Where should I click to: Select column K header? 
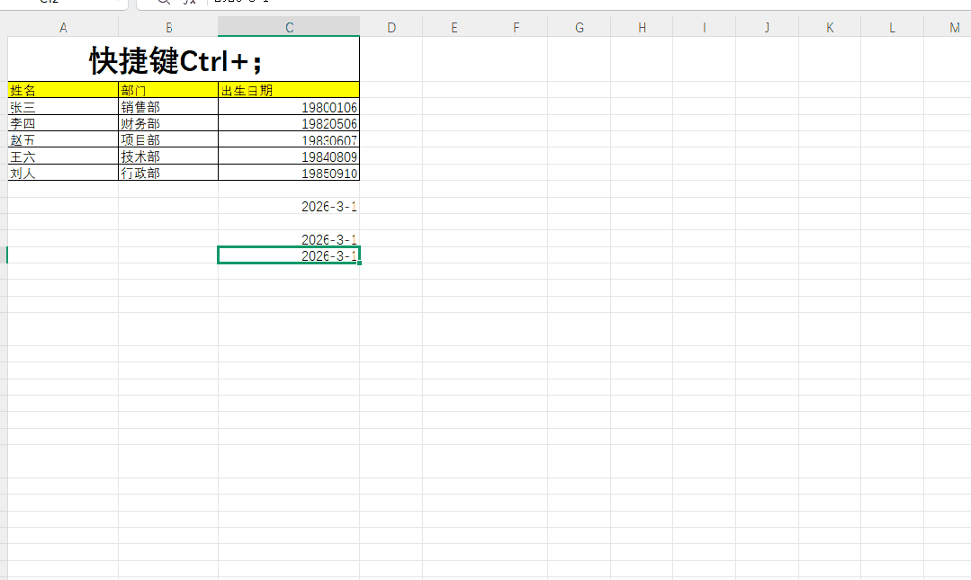coord(830,27)
